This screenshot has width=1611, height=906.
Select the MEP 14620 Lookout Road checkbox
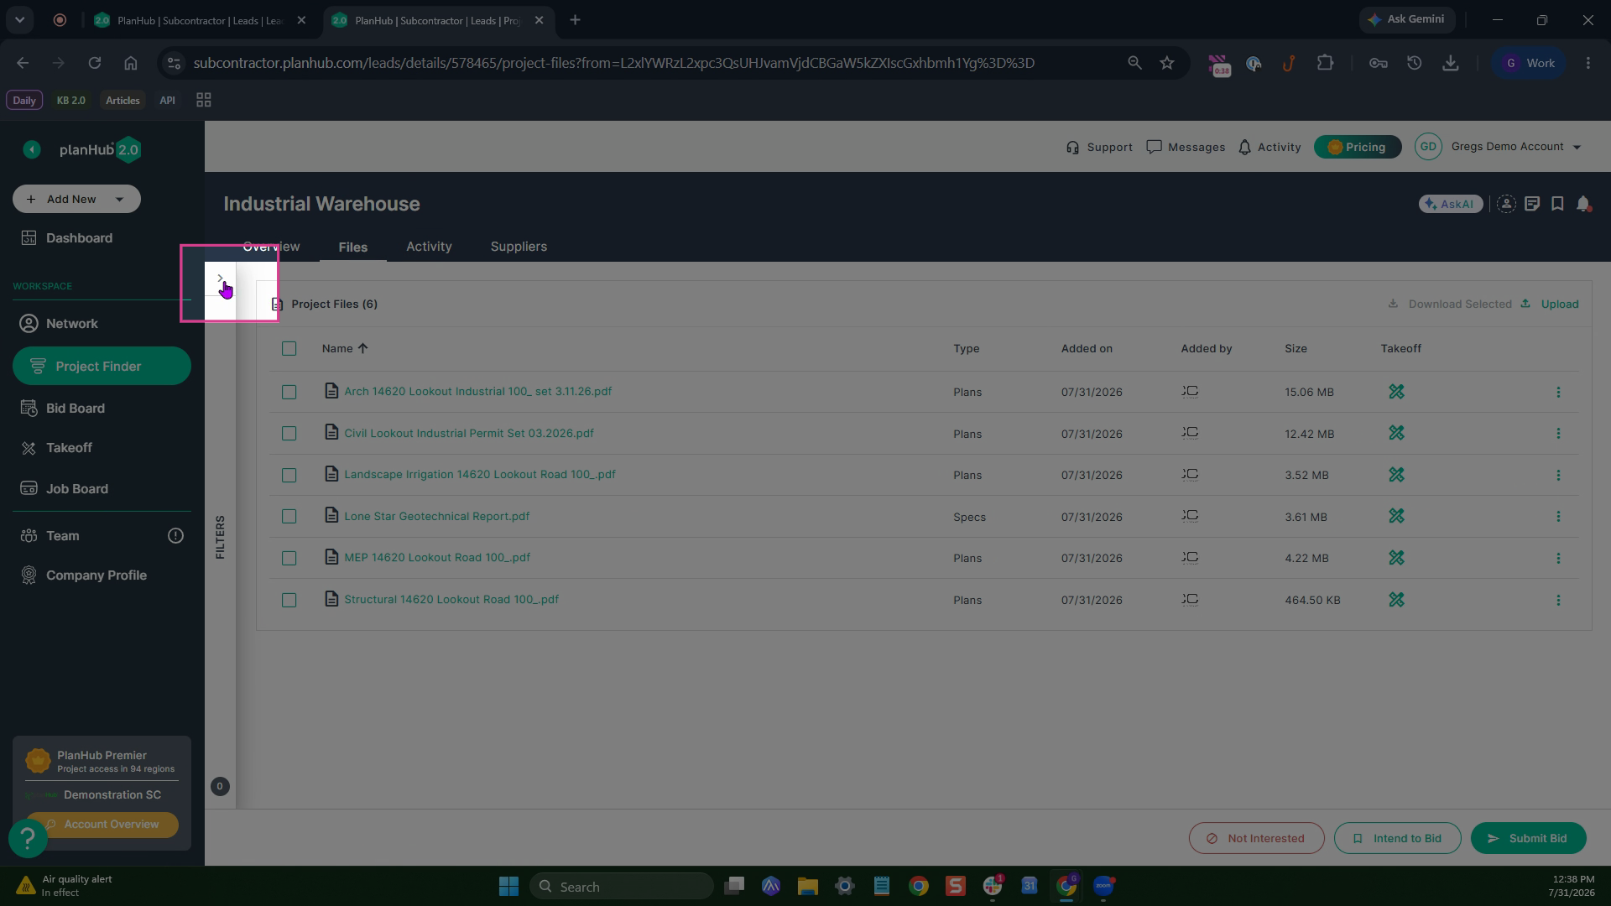tap(289, 558)
